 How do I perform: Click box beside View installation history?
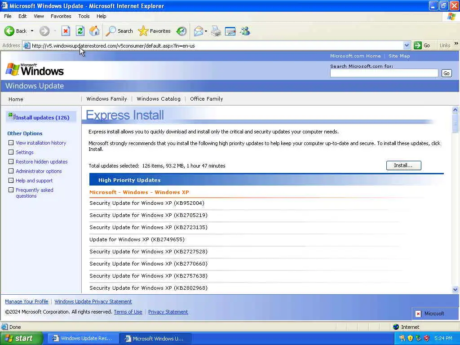click(11, 142)
